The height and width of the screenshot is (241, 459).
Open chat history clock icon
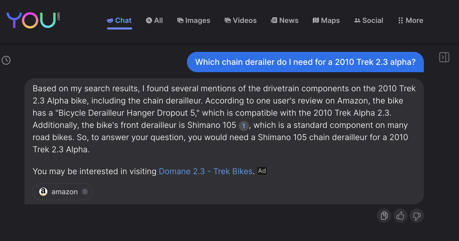click(x=6, y=60)
